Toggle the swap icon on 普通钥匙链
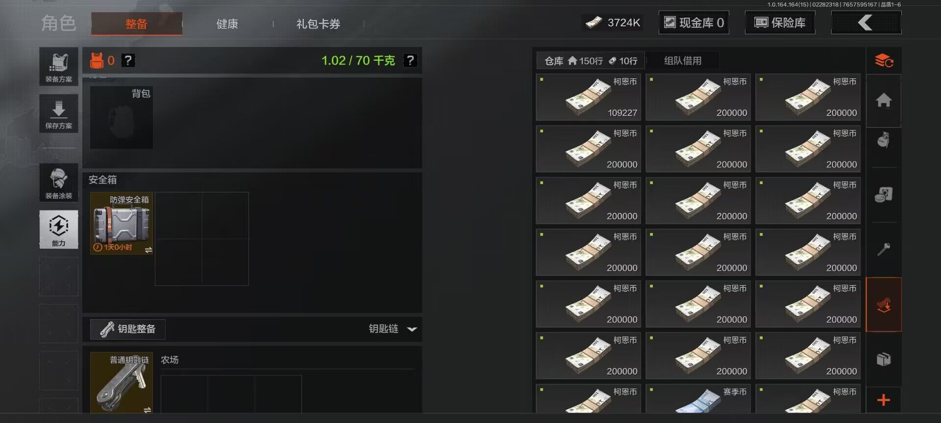This screenshot has height=423, width=941. pyautogui.click(x=148, y=409)
